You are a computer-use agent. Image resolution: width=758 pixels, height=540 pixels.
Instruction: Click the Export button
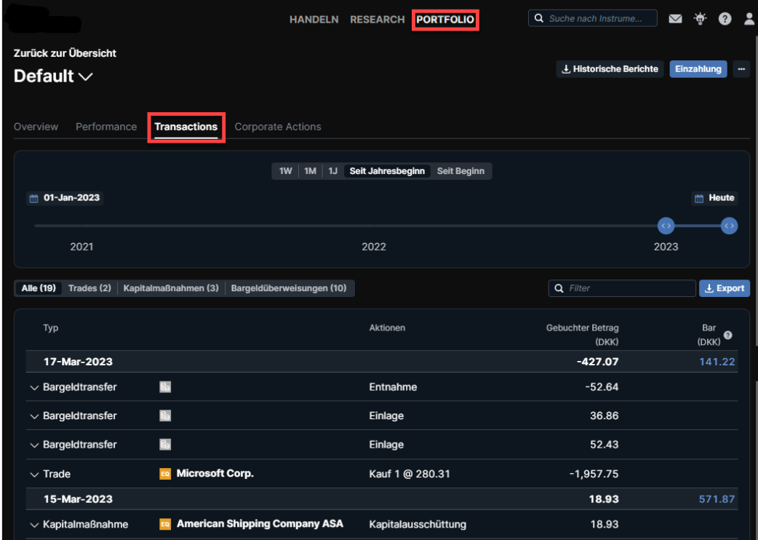725,288
